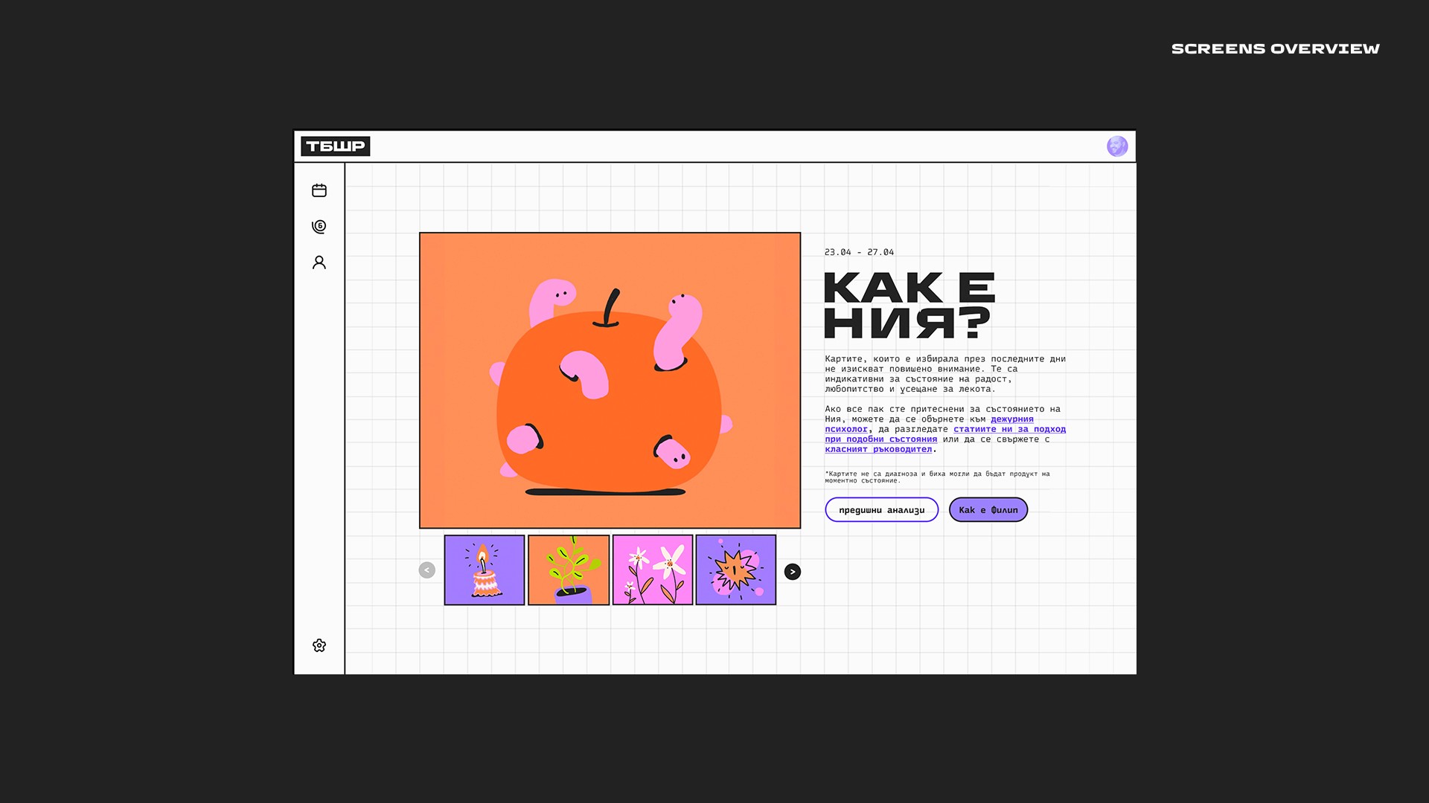
Task: Open the calendar icon in sidebar
Action: pyautogui.click(x=319, y=190)
